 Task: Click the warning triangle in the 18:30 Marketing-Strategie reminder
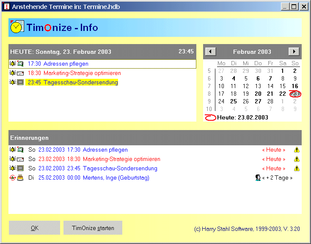[297, 159]
